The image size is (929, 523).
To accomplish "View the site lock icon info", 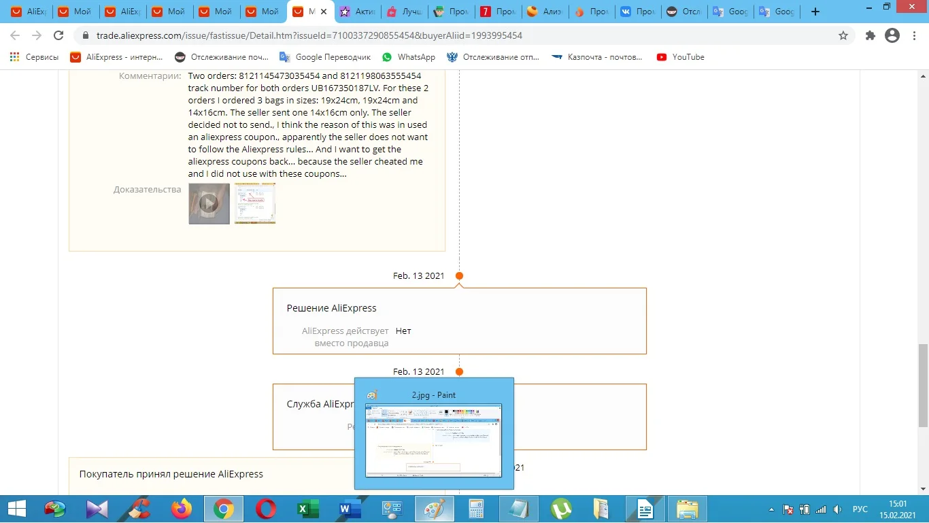I will (x=85, y=35).
